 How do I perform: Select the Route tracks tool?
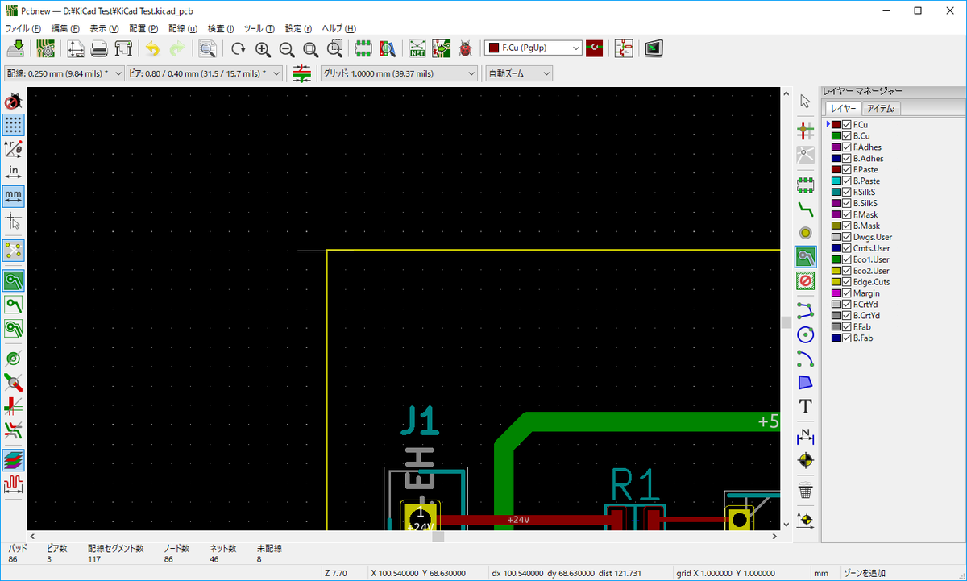click(x=805, y=209)
